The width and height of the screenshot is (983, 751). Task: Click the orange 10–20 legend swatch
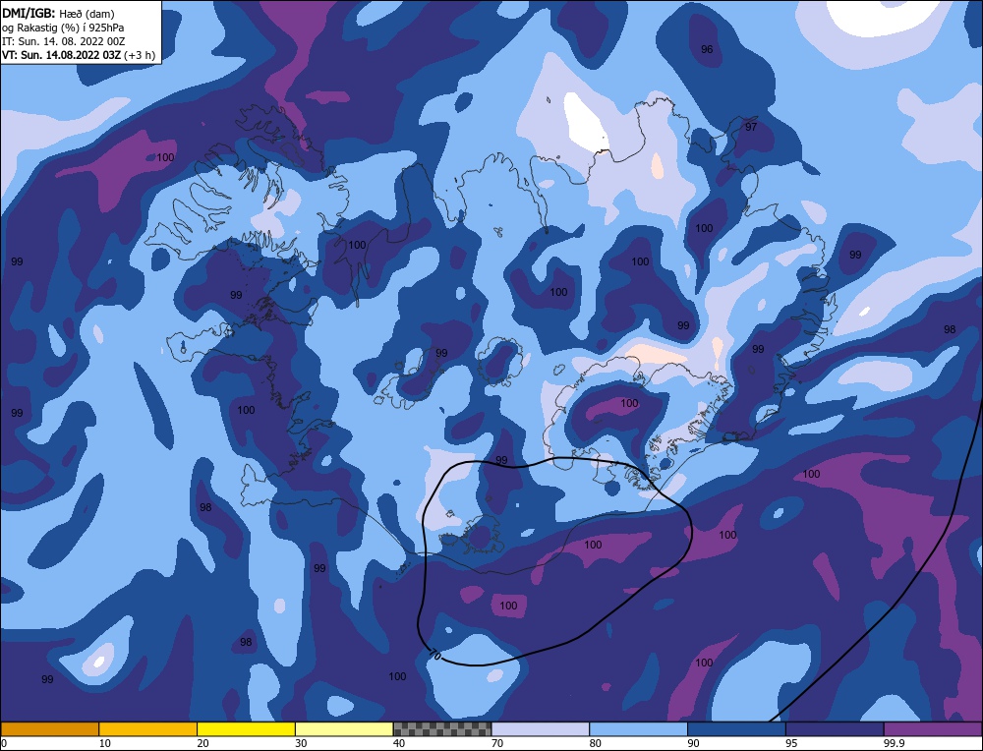[x=148, y=728]
